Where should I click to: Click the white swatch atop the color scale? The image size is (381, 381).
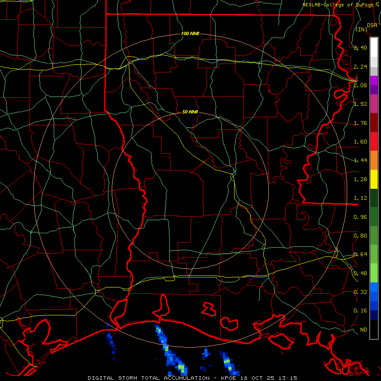[x=374, y=47]
